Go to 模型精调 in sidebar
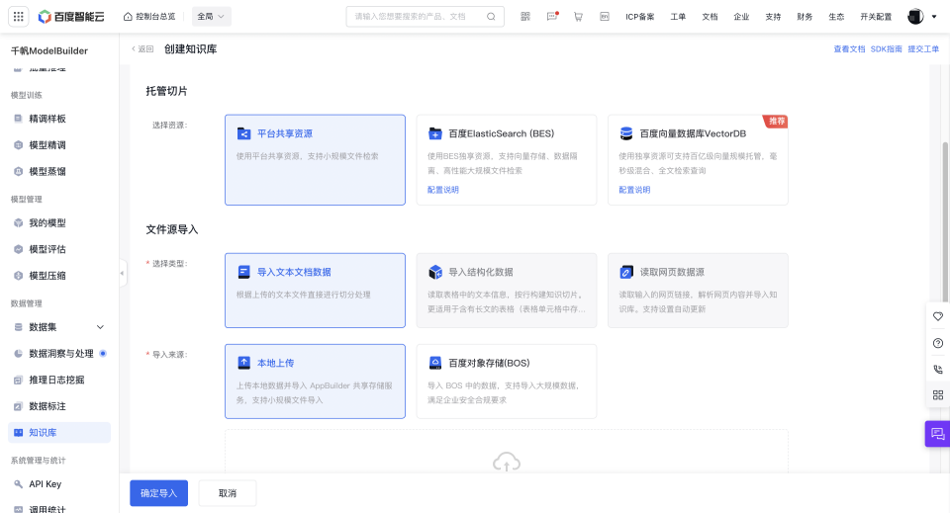The height and width of the screenshot is (513, 950). 47,144
